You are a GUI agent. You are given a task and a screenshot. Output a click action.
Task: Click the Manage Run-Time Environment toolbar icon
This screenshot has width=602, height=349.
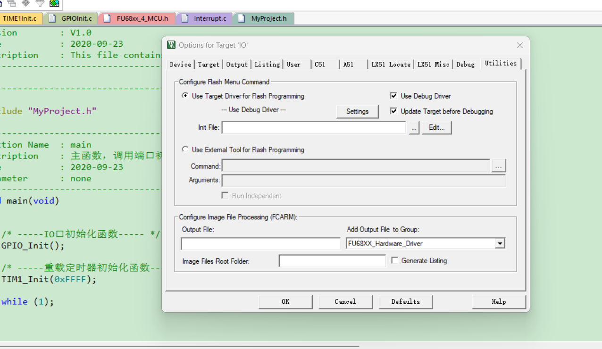tap(54, 3)
